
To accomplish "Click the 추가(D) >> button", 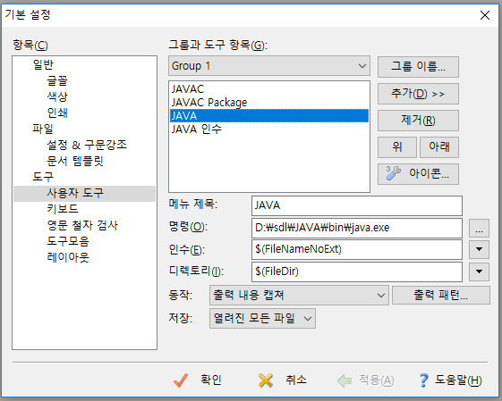I will click(x=418, y=94).
